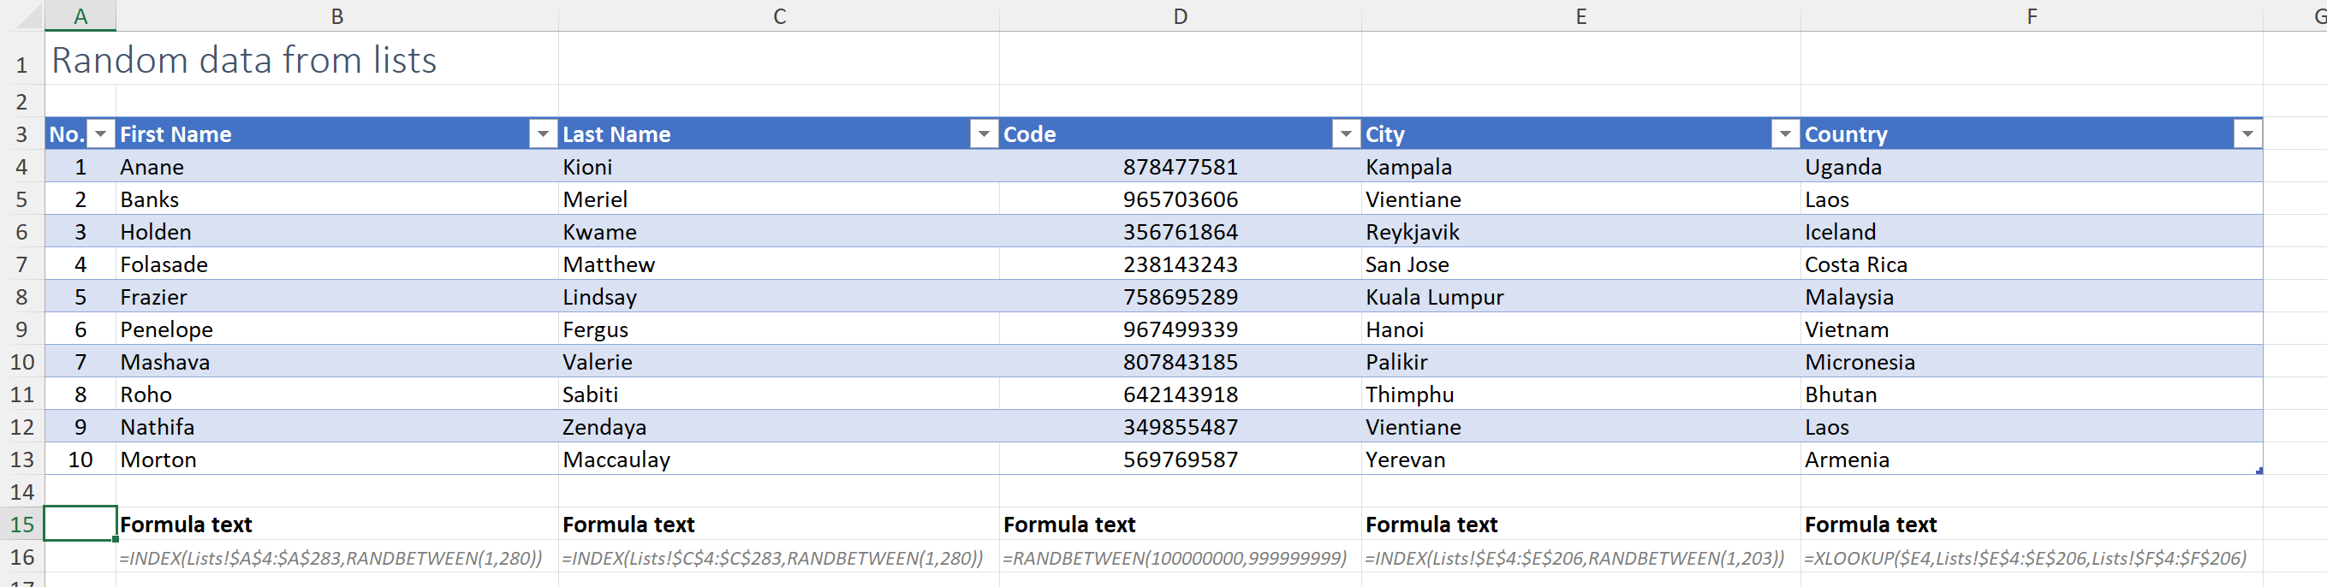The height and width of the screenshot is (587, 2327).
Task: Click the table resize handle below Armenia
Action: pos(2259,471)
